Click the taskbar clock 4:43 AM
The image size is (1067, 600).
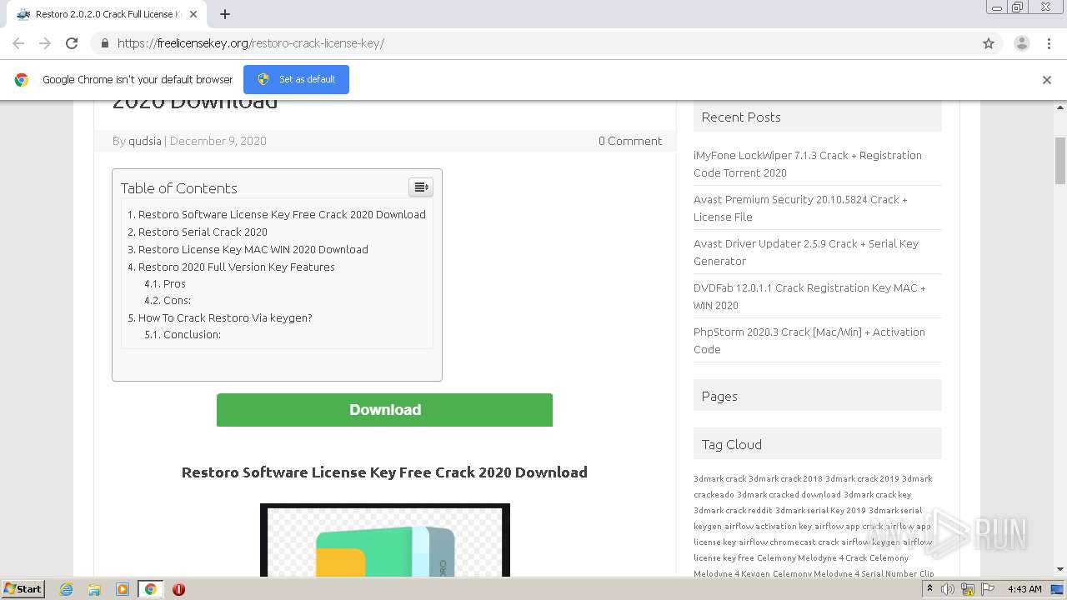[1024, 589]
